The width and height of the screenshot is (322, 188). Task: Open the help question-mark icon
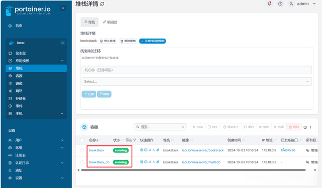point(280,4)
